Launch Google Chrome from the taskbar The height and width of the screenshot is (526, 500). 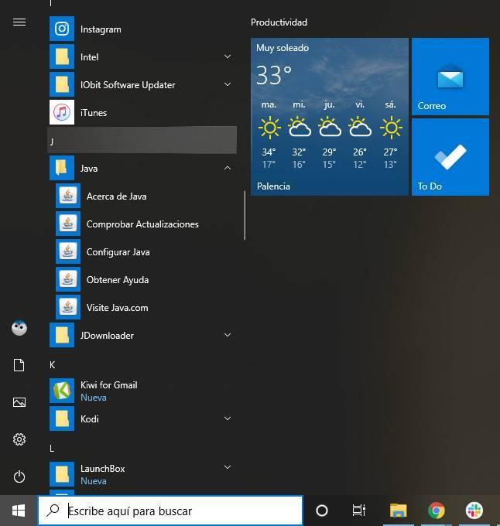click(437, 511)
